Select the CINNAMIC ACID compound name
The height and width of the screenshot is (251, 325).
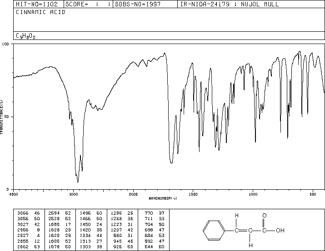pos(40,12)
